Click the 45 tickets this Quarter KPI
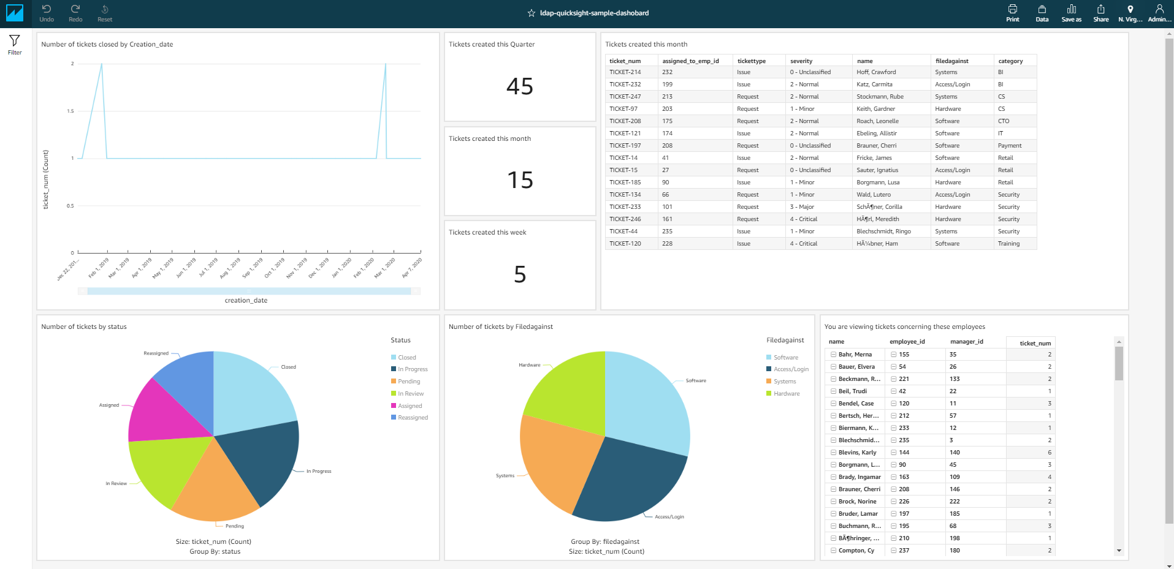This screenshot has height=569, width=1174. (520, 86)
